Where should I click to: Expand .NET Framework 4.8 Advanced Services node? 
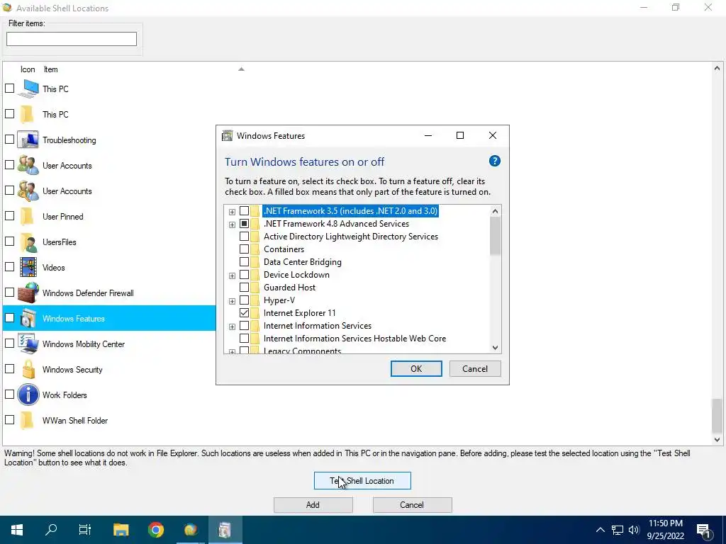tap(232, 225)
